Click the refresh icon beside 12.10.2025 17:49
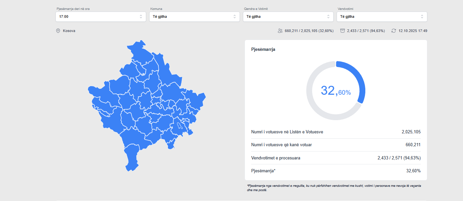The image size is (463, 201). point(393,31)
